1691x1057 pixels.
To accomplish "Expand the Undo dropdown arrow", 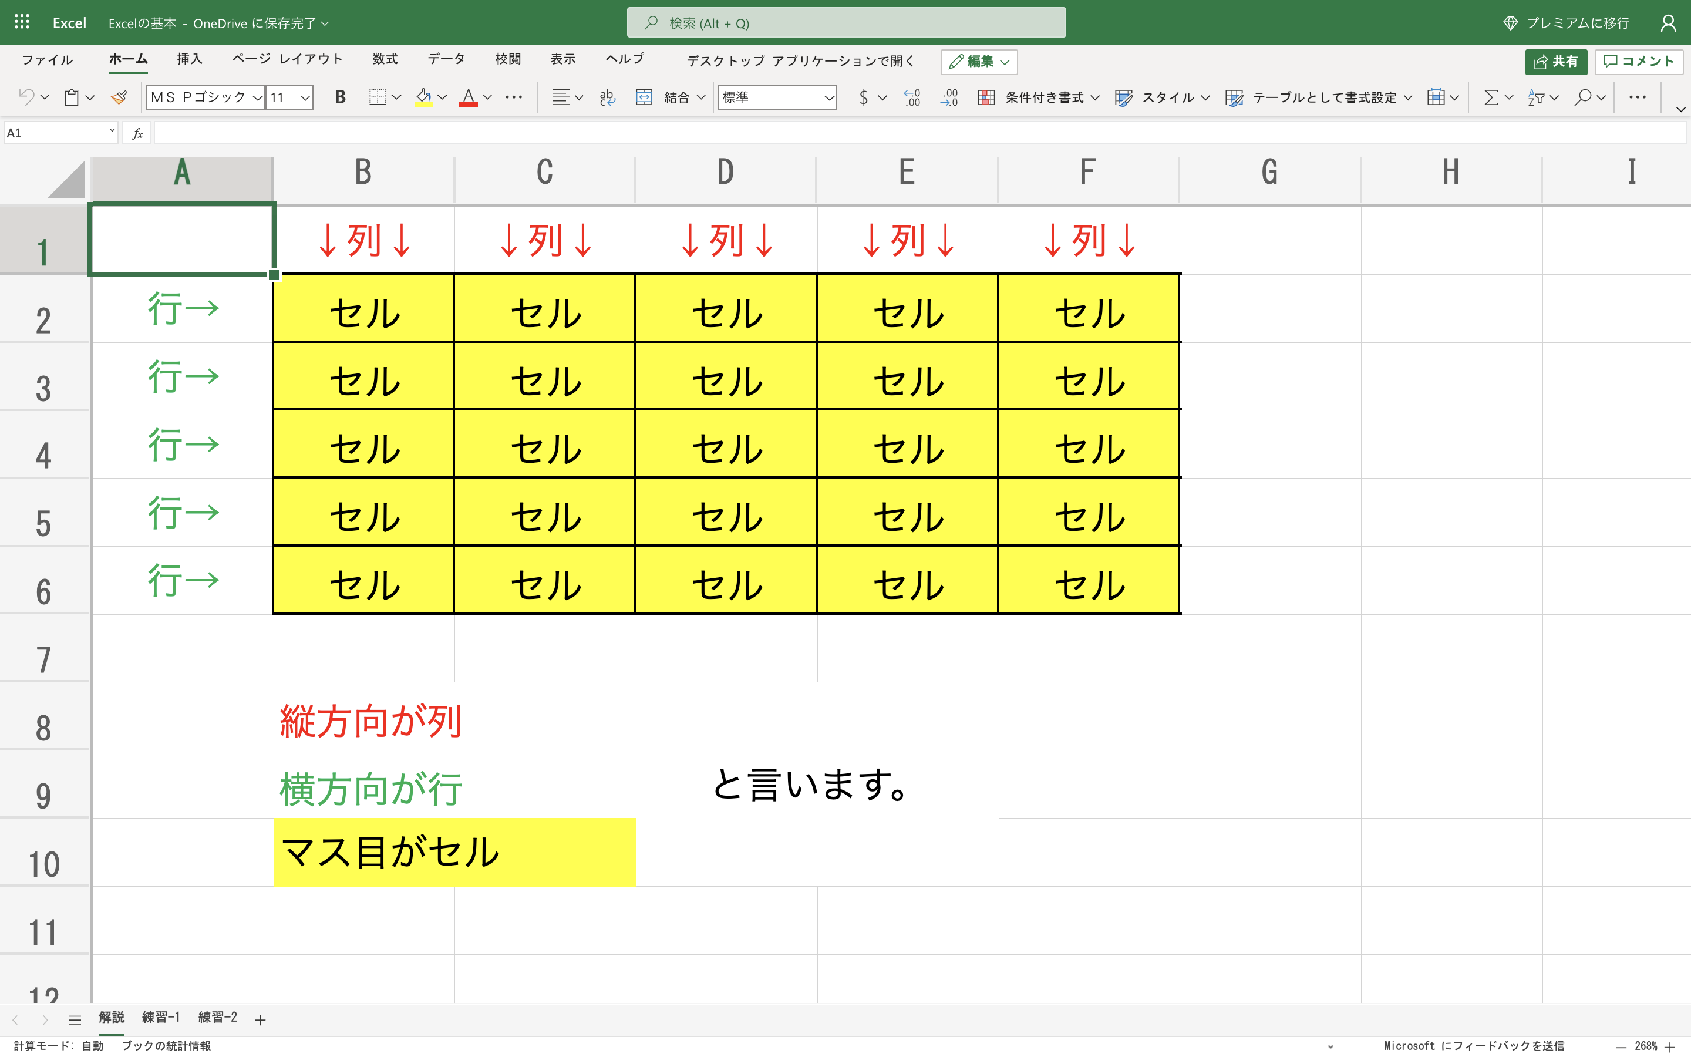I will click(x=45, y=97).
